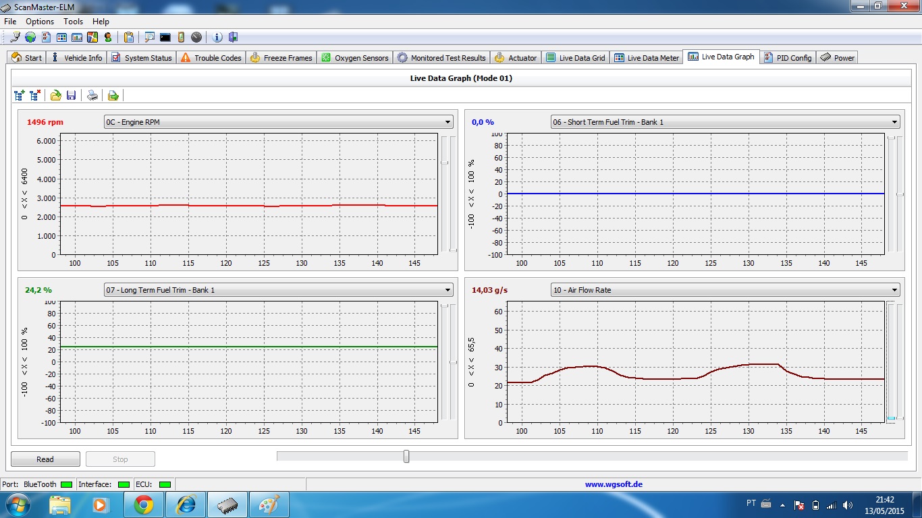
Task: Click the add graph icon with green plus
Action: click(x=19, y=96)
